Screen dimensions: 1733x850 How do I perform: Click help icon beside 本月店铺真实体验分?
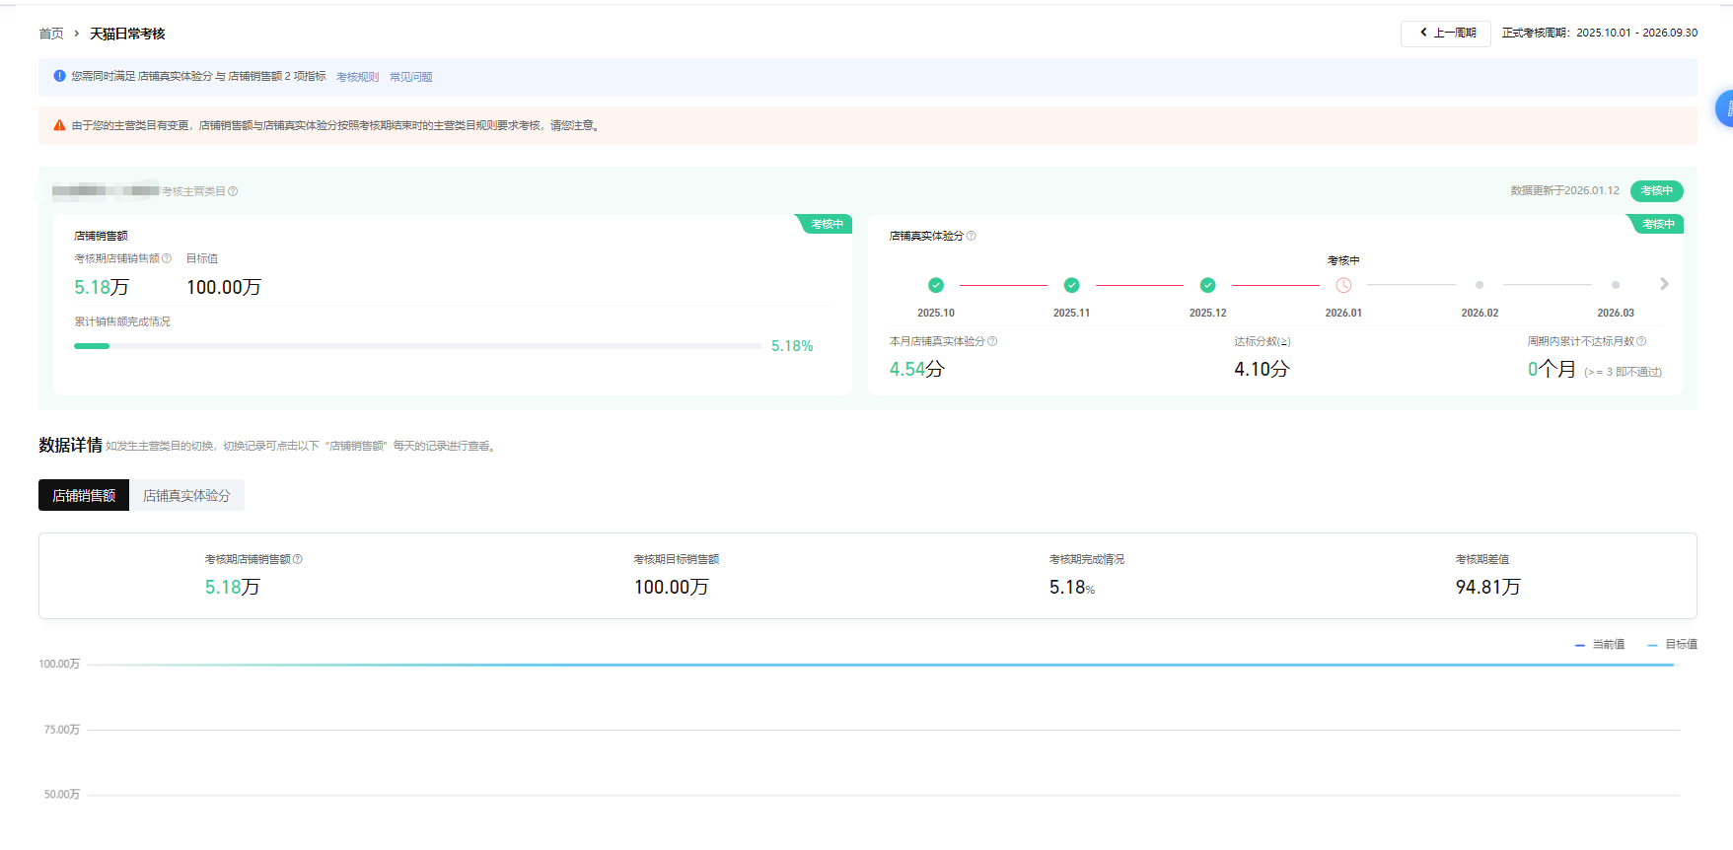992,341
